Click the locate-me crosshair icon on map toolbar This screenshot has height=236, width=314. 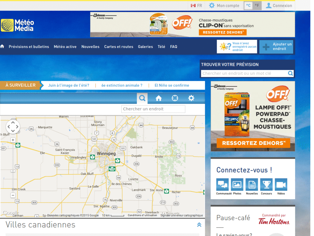point(175,98)
